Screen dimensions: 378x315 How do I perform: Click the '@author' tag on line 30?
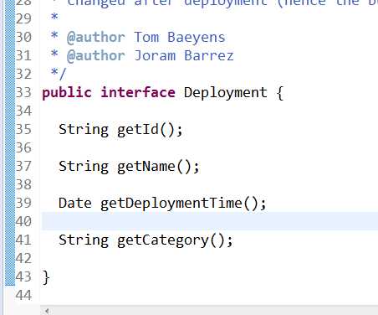96,38
